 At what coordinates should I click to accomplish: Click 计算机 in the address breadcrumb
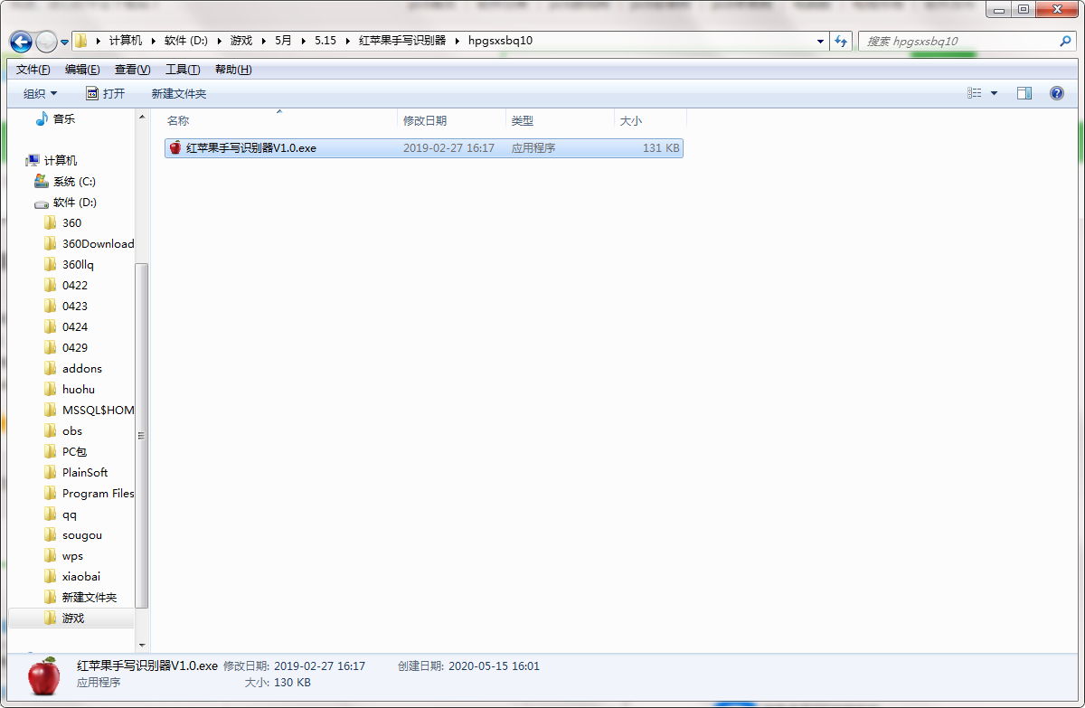[x=126, y=41]
